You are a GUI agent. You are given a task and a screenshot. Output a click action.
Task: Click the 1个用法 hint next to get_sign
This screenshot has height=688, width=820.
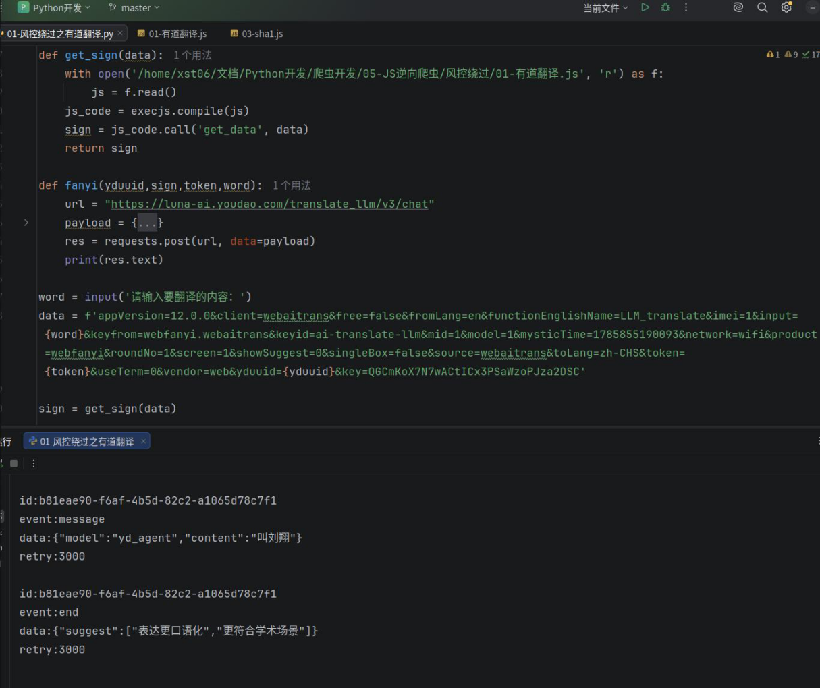pyautogui.click(x=192, y=55)
